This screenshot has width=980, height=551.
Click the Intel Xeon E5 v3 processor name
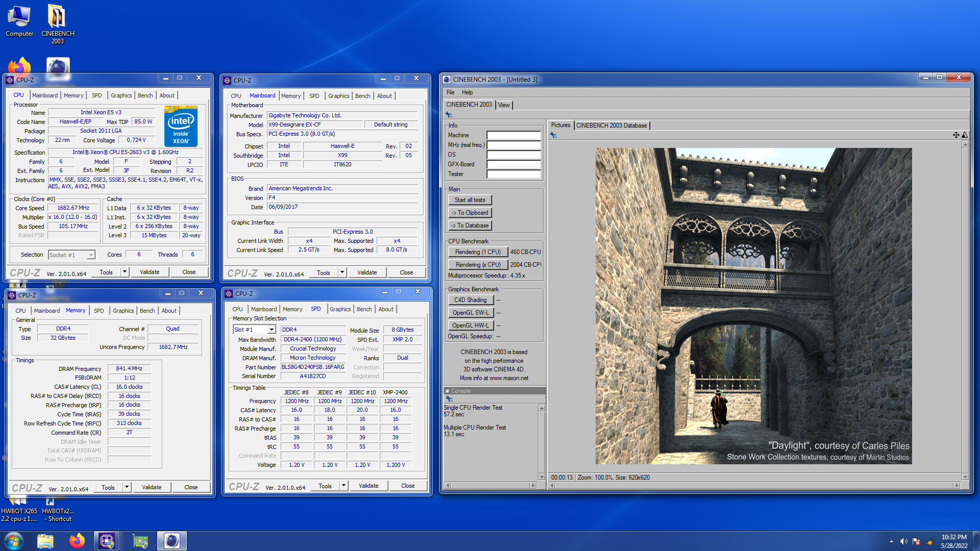pyautogui.click(x=101, y=112)
